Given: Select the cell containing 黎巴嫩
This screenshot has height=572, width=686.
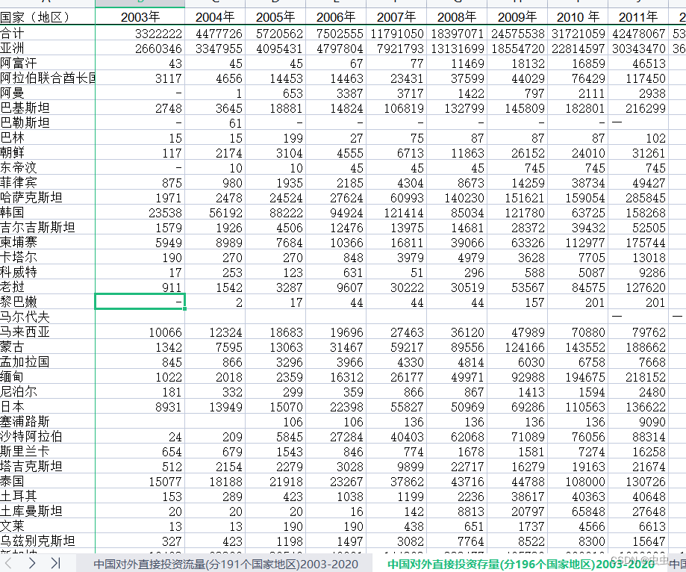Looking at the screenshot, I should click(x=46, y=302).
